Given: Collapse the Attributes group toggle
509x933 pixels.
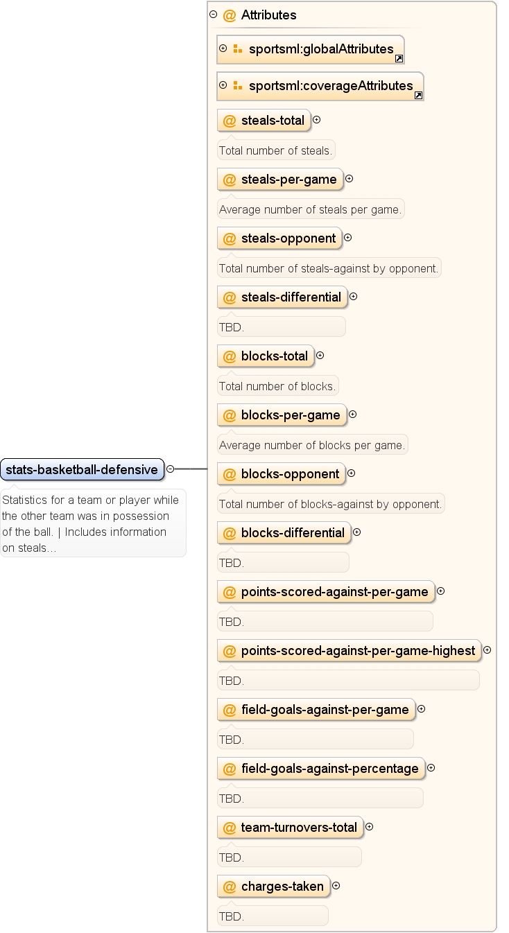Looking at the screenshot, I should [x=213, y=15].
